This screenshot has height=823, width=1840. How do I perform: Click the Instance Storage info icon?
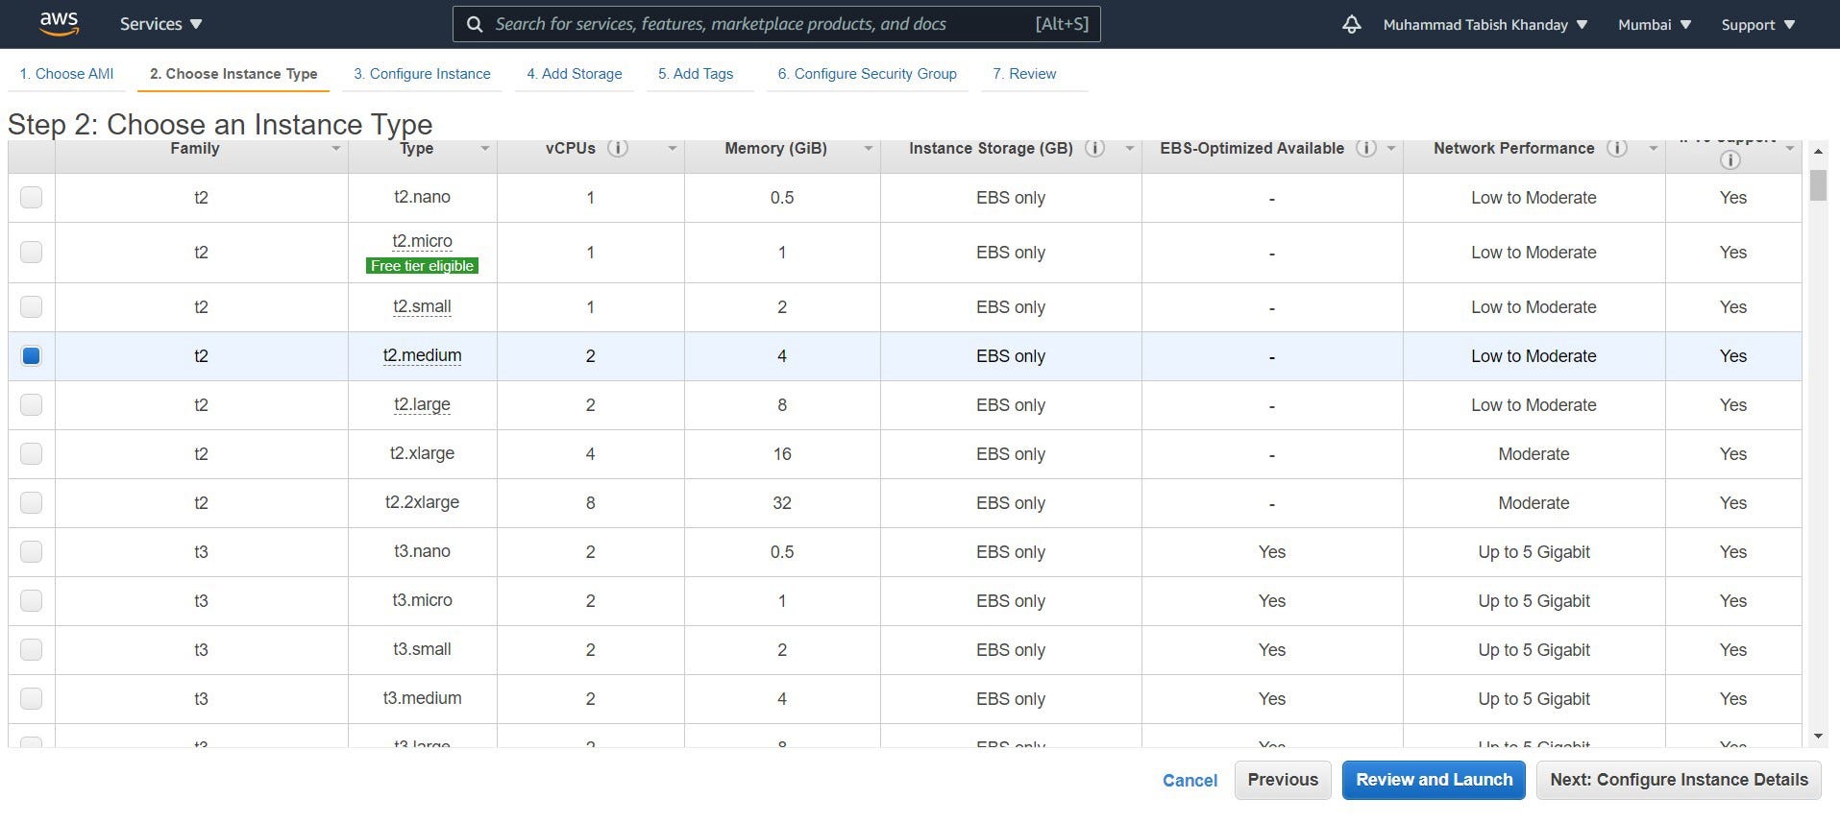[x=1094, y=148]
